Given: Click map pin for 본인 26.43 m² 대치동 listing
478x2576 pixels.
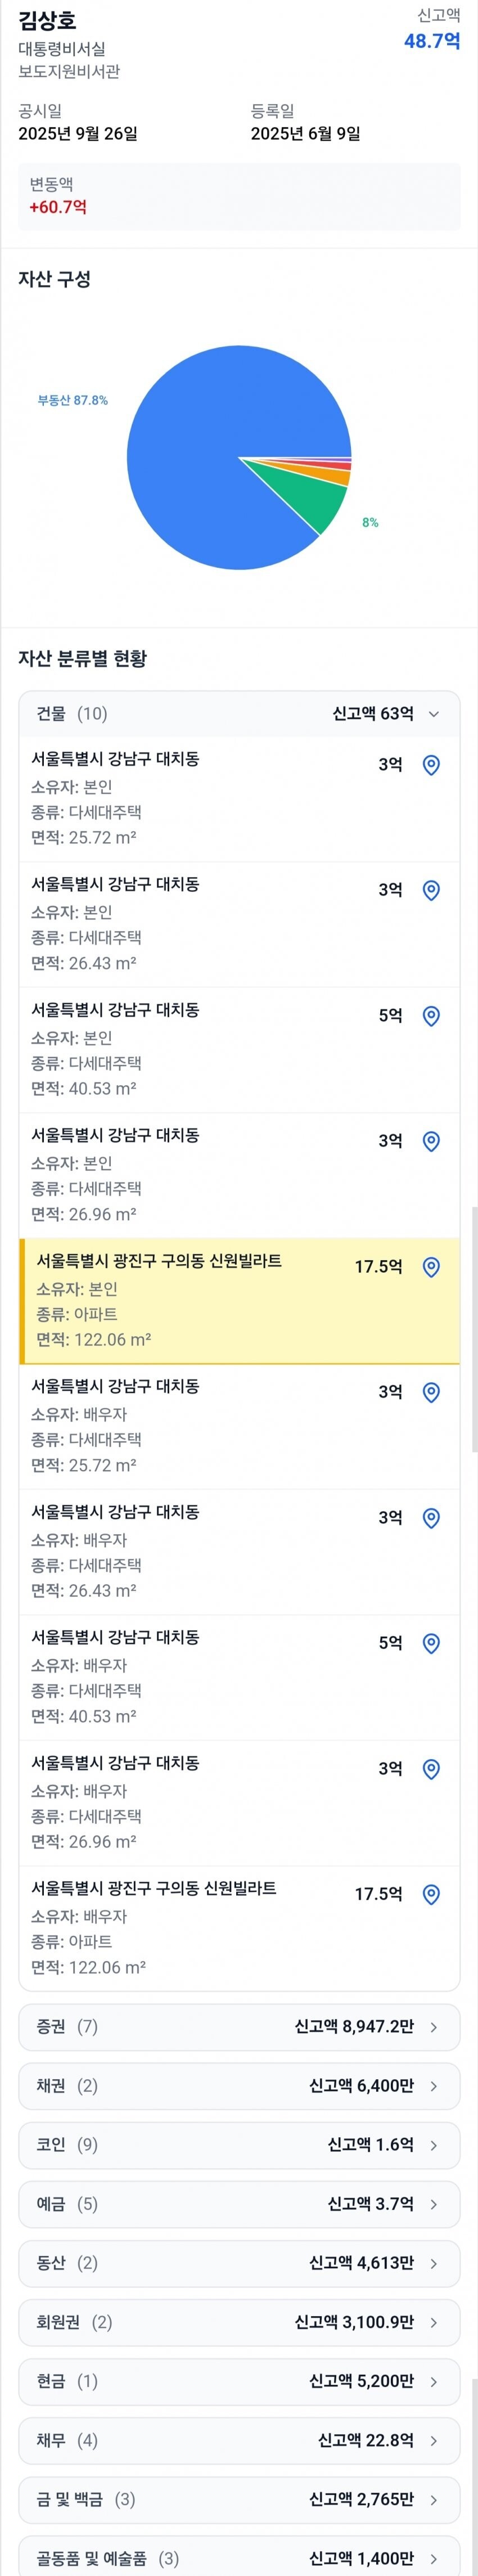Looking at the screenshot, I should click(x=431, y=890).
